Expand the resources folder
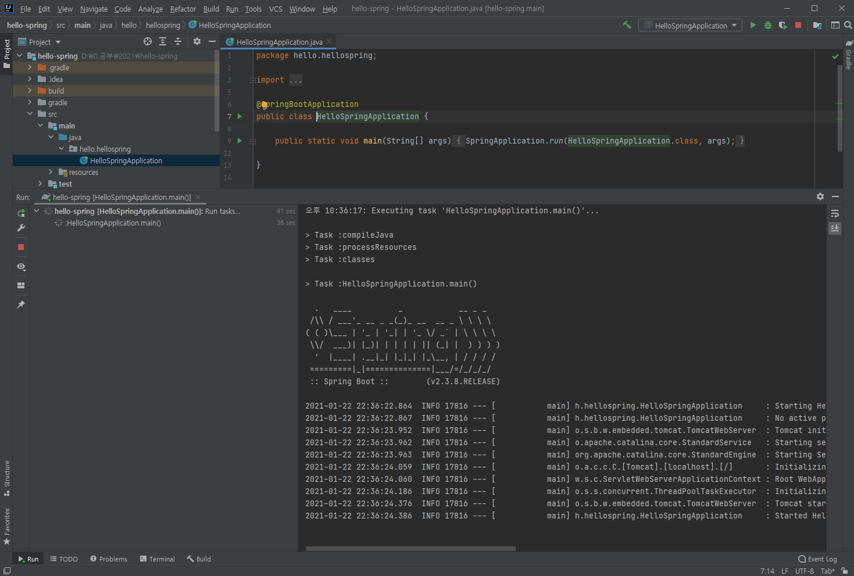 51,172
